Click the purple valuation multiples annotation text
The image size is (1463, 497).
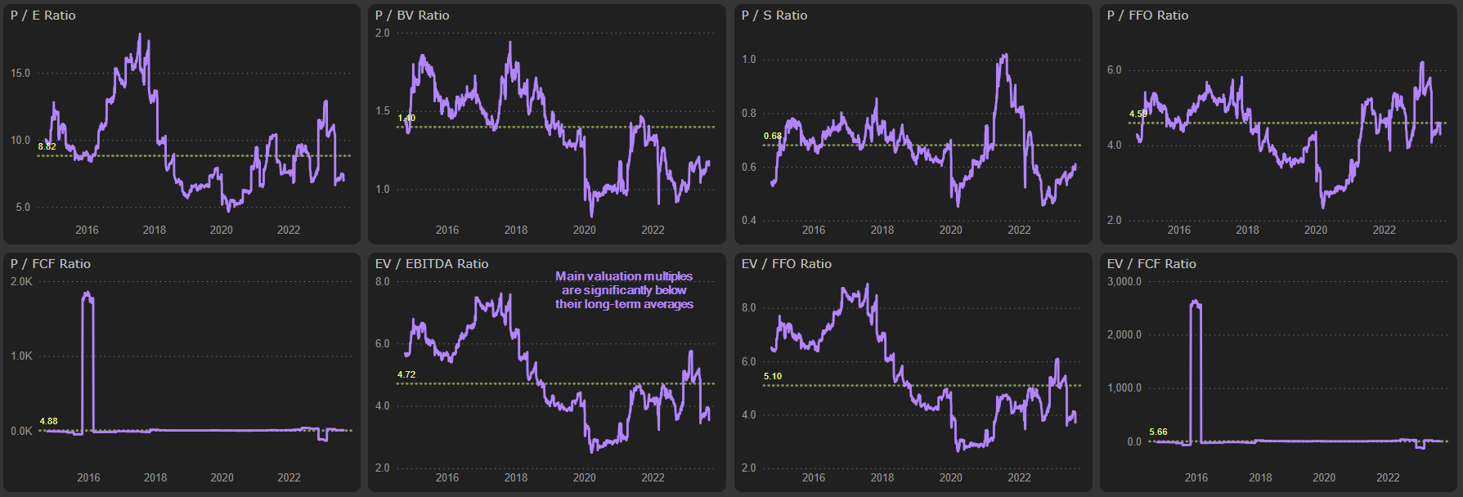624,290
